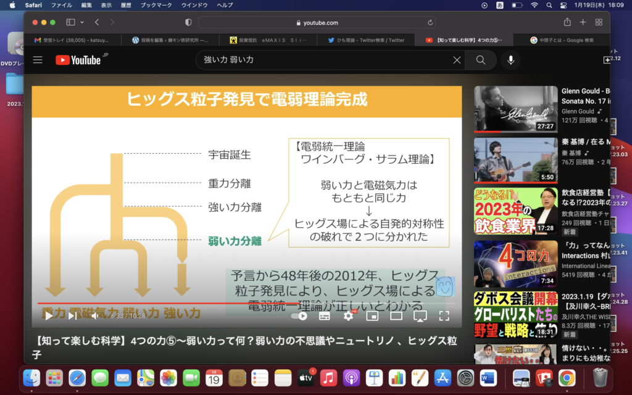Clear the YouTube search text with X
632x395 pixels.
pos(457,60)
